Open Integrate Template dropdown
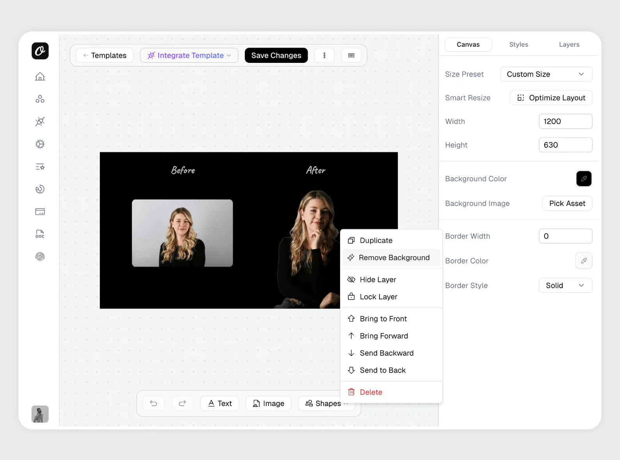 189,55
